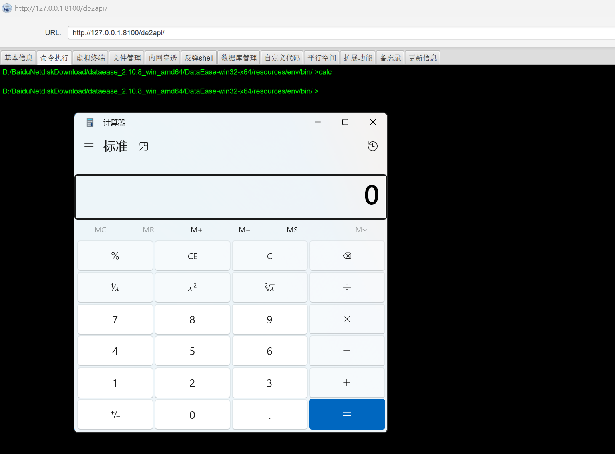Switch to the 文件管理 tab
615x454 pixels.
[127, 58]
